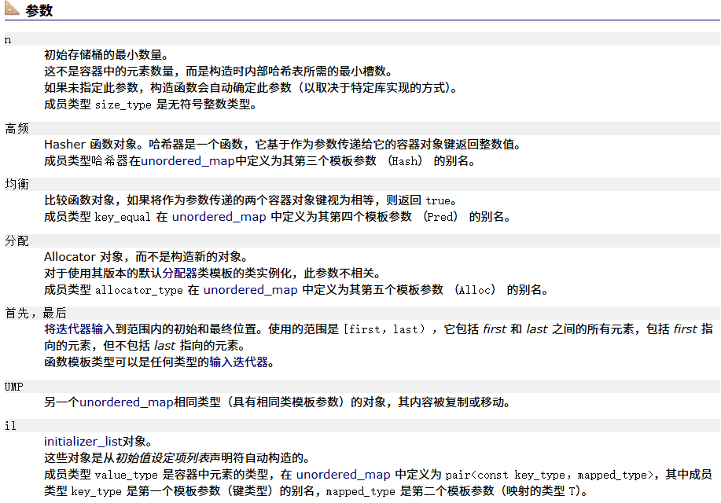Viewport: 721px width, 503px height.
Task: Click the parameter name UMP
Action: (x=14, y=387)
